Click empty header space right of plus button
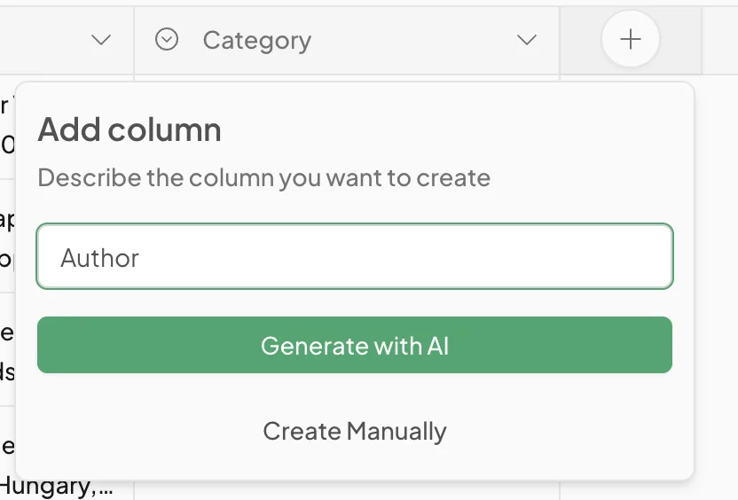 point(719,41)
